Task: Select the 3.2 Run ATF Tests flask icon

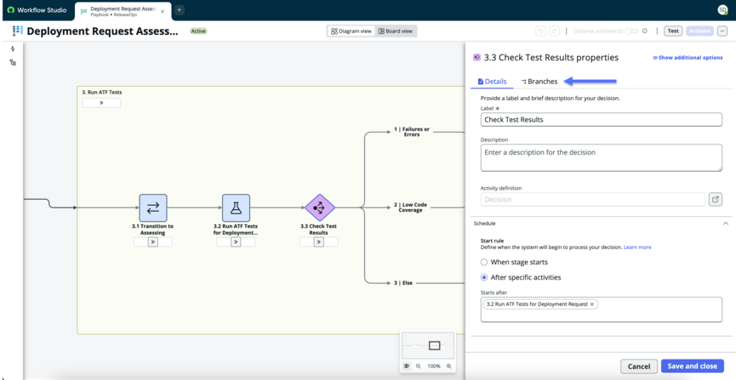Action: [236, 207]
